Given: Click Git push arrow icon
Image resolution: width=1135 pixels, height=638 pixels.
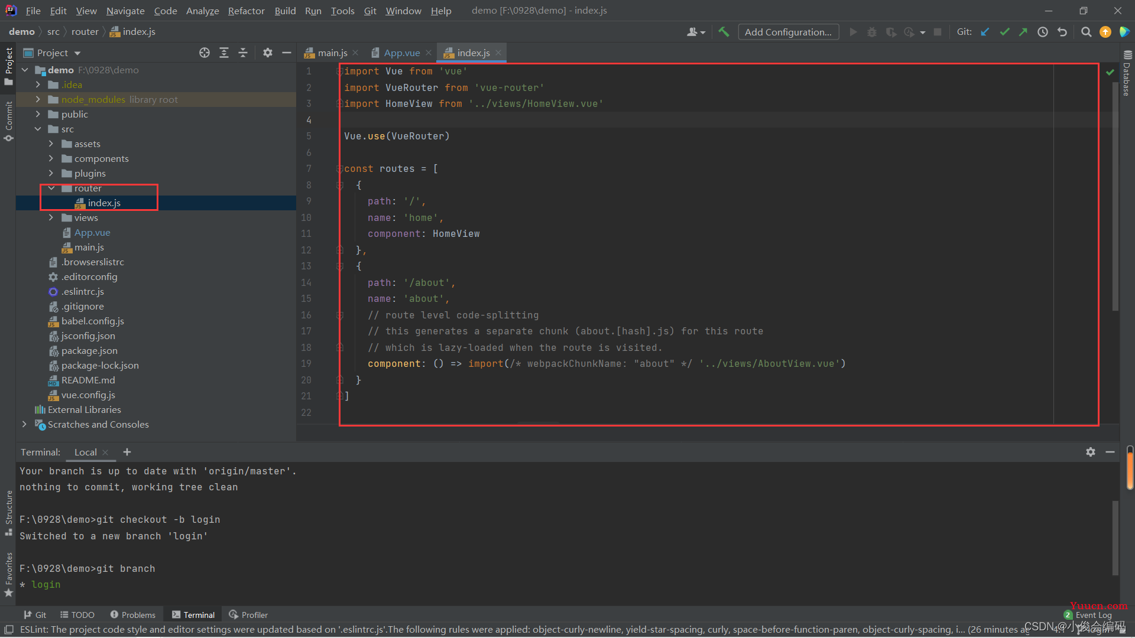Looking at the screenshot, I should point(1023,32).
